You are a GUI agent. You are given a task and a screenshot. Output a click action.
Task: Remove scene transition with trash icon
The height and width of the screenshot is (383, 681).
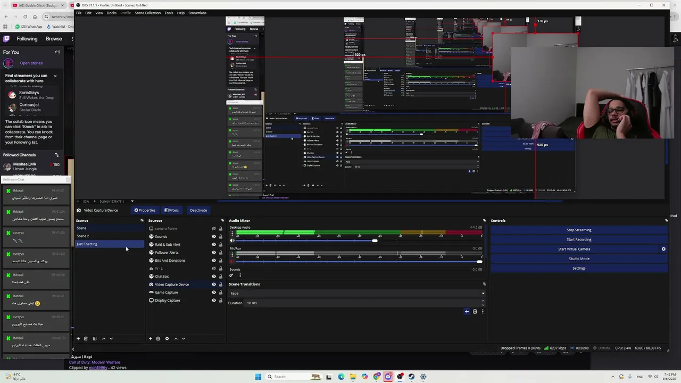(475, 312)
